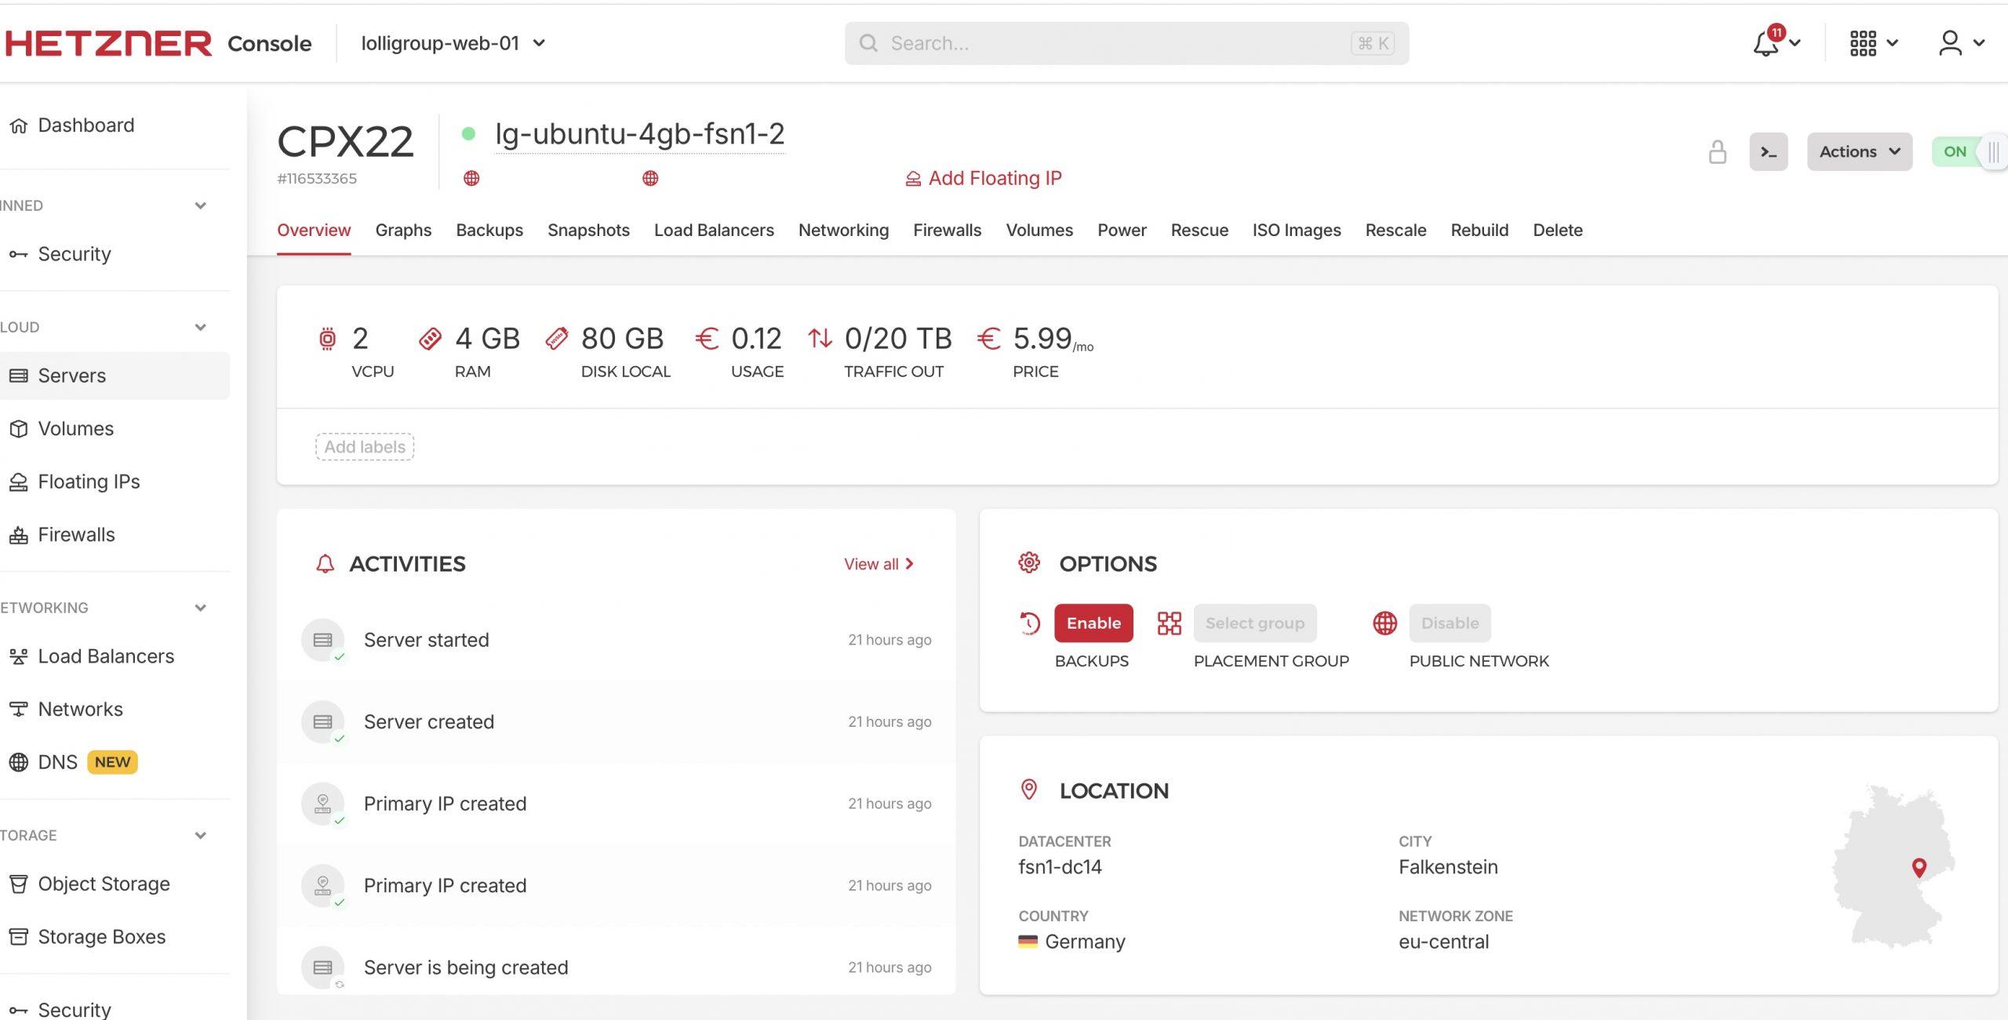Open the Rebuild tab
The width and height of the screenshot is (2008, 1020).
pos(1479,230)
